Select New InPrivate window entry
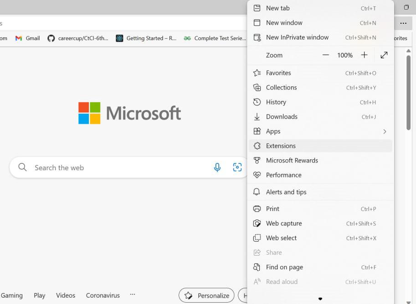The height and width of the screenshot is (304, 416). point(320,37)
